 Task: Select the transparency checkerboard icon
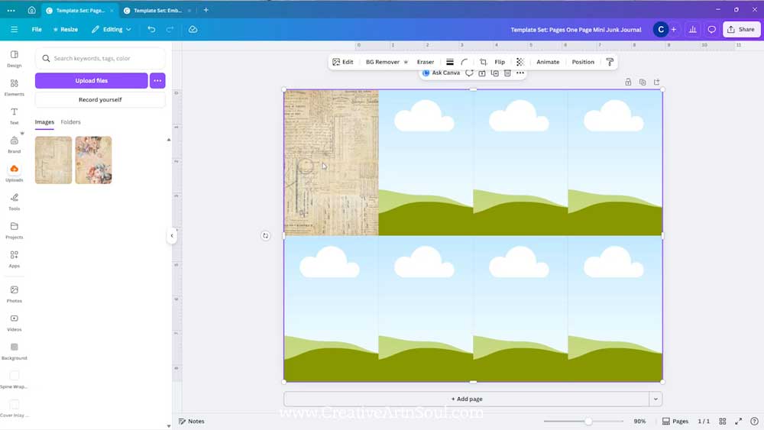(520, 62)
